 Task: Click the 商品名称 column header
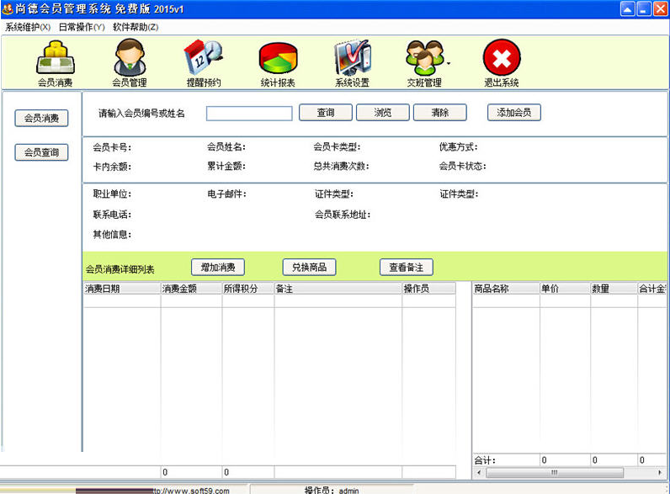[506, 289]
